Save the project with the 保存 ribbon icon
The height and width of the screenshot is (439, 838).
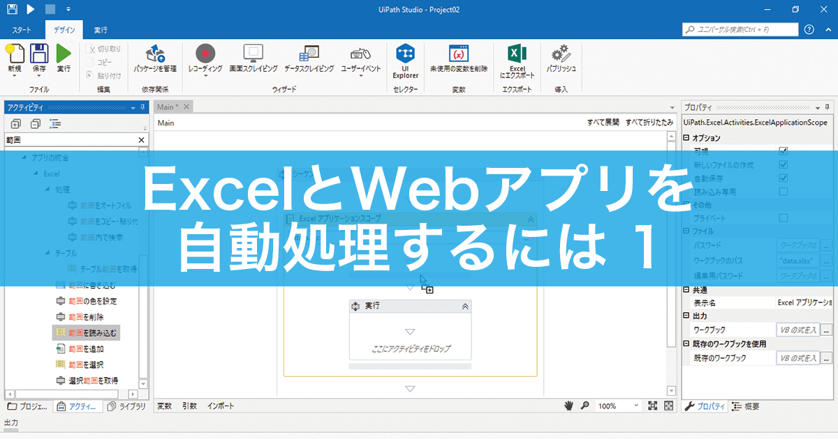click(x=39, y=54)
